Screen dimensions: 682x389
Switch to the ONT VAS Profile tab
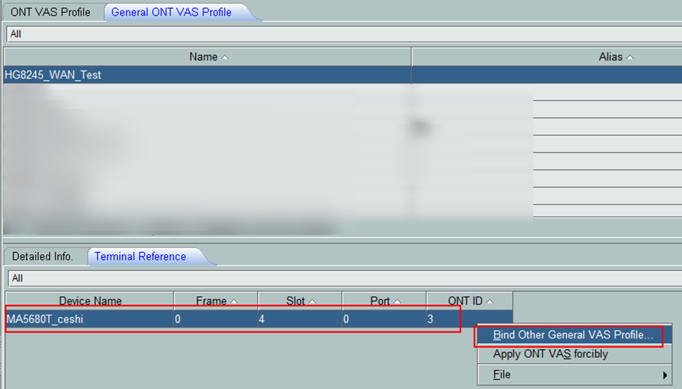point(50,12)
